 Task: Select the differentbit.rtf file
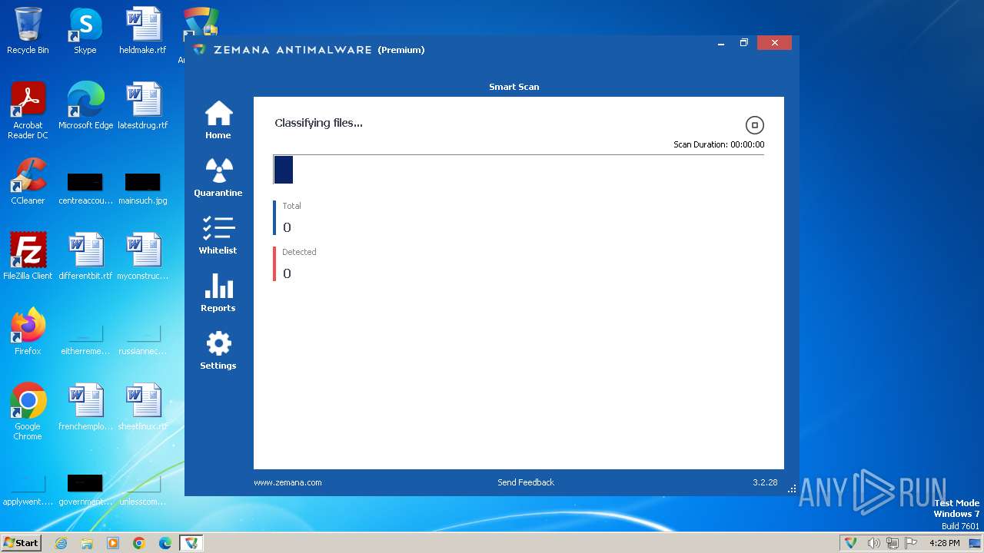[85, 257]
